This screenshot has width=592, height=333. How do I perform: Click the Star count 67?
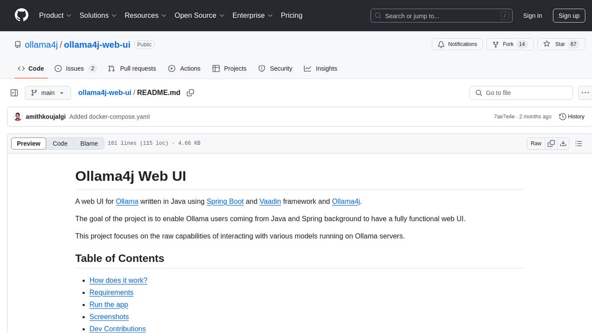573,44
